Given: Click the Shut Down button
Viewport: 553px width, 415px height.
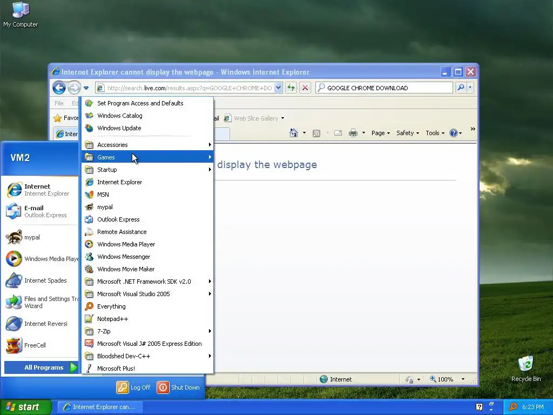Looking at the screenshot, I should click(178, 387).
